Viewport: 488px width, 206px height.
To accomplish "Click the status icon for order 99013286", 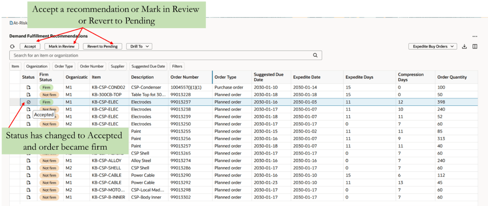I will click(29, 168).
